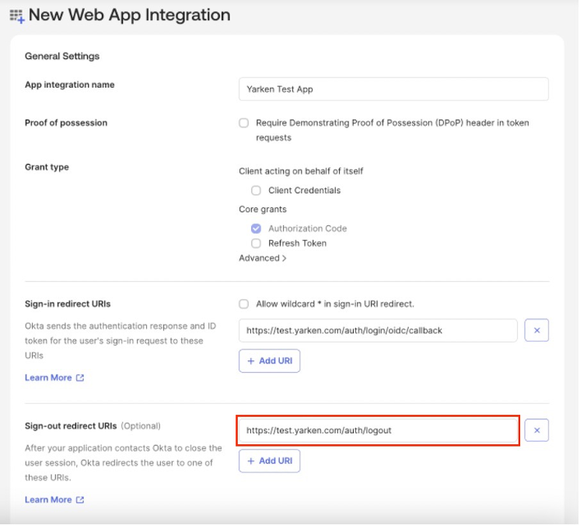Click the sign-in redirect URI input field
580x525 pixels.
click(x=378, y=331)
